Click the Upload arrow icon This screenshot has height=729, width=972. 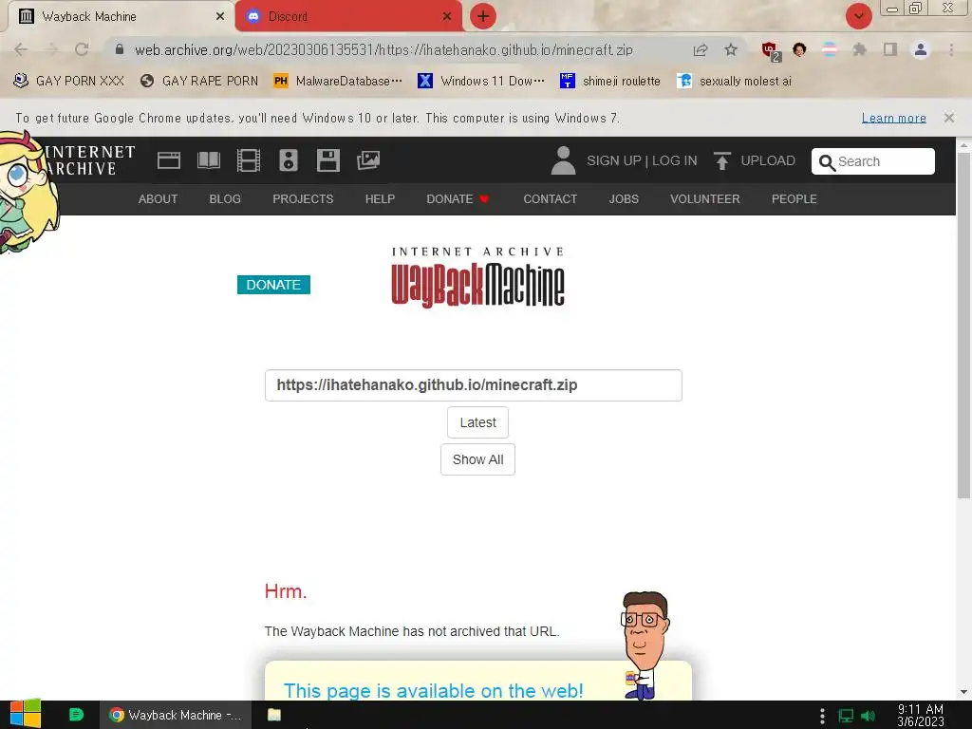pyautogui.click(x=721, y=160)
